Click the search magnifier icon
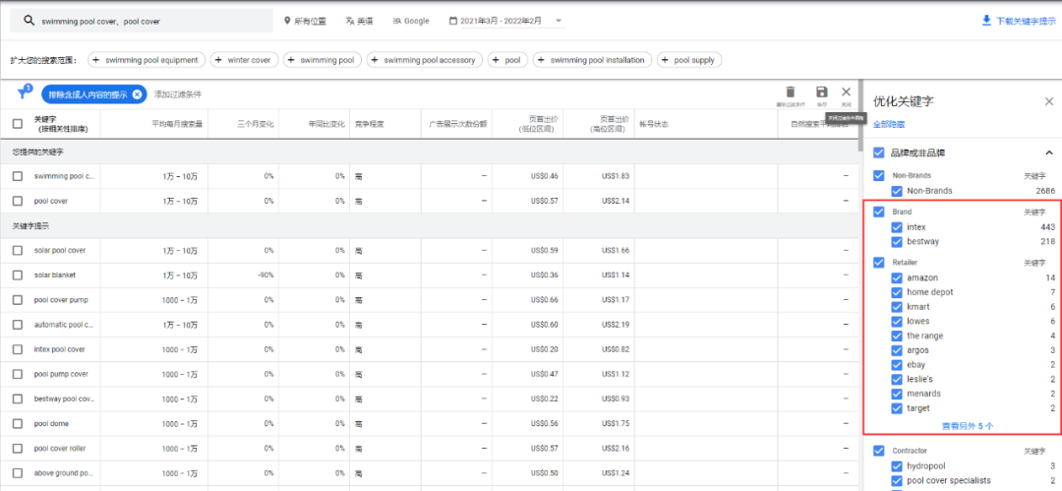Image resolution: width=1062 pixels, height=491 pixels. click(x=29, y=21)
